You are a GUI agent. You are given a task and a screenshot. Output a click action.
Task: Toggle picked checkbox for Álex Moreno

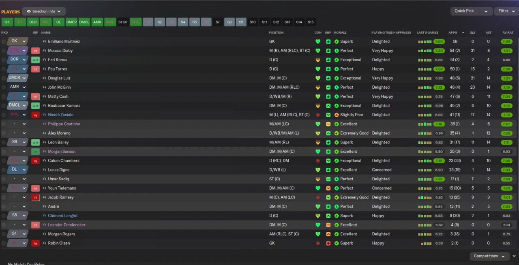[4, 133]
